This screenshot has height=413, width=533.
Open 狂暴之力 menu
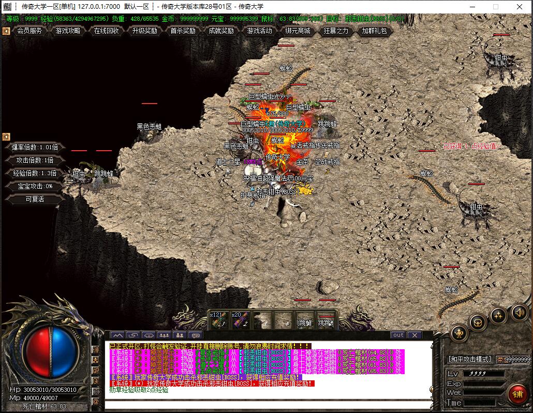[336, 31]
